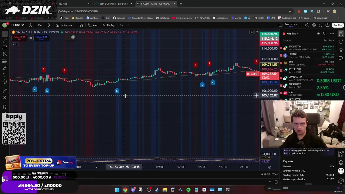Open quick search icon in top toolbar
The width and height of the screenshot is (345, 194).
pyautogui.click(x=307, y=25)
